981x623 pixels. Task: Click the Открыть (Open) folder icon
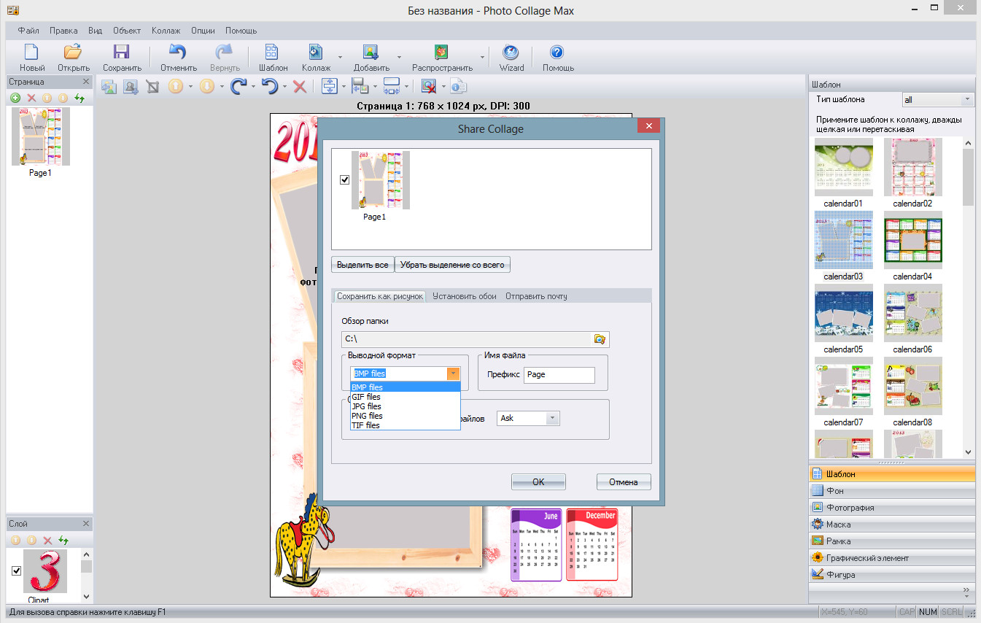(x=73, y=53)
